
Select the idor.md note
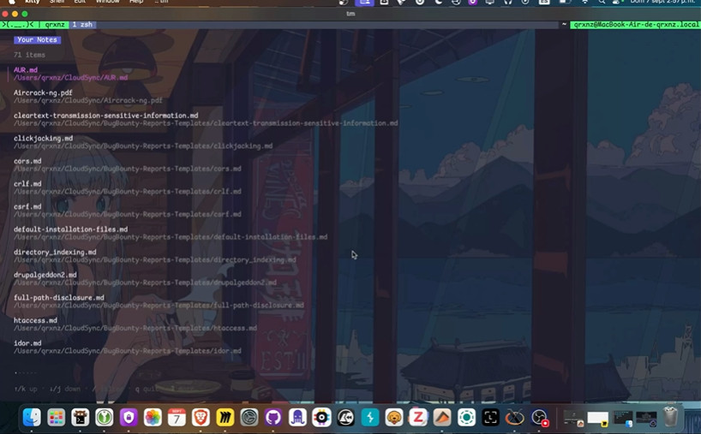27,343
